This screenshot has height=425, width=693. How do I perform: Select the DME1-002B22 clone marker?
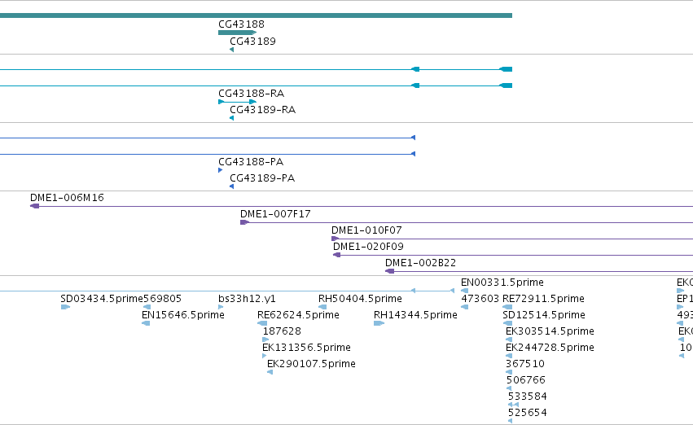click(389, 271)
